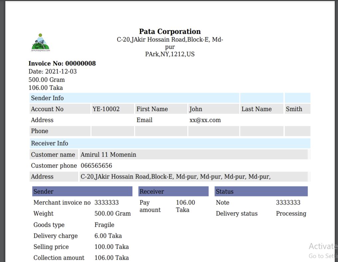Select "106.00 Taka" beside Pay amount
The width and height of the screenshot is (338, 262).
(185, 206)
